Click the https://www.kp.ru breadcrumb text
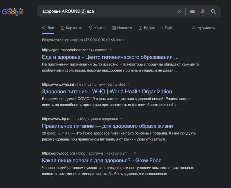The height and width of the screenshot is (188, 231). point(56,119)
